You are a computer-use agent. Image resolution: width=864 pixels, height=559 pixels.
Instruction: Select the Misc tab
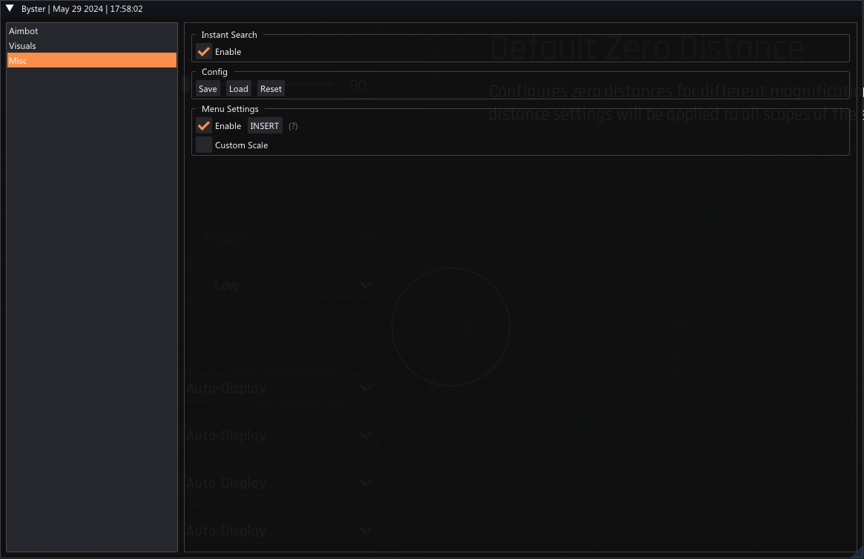pyautogui.click(x=92, y=61)
